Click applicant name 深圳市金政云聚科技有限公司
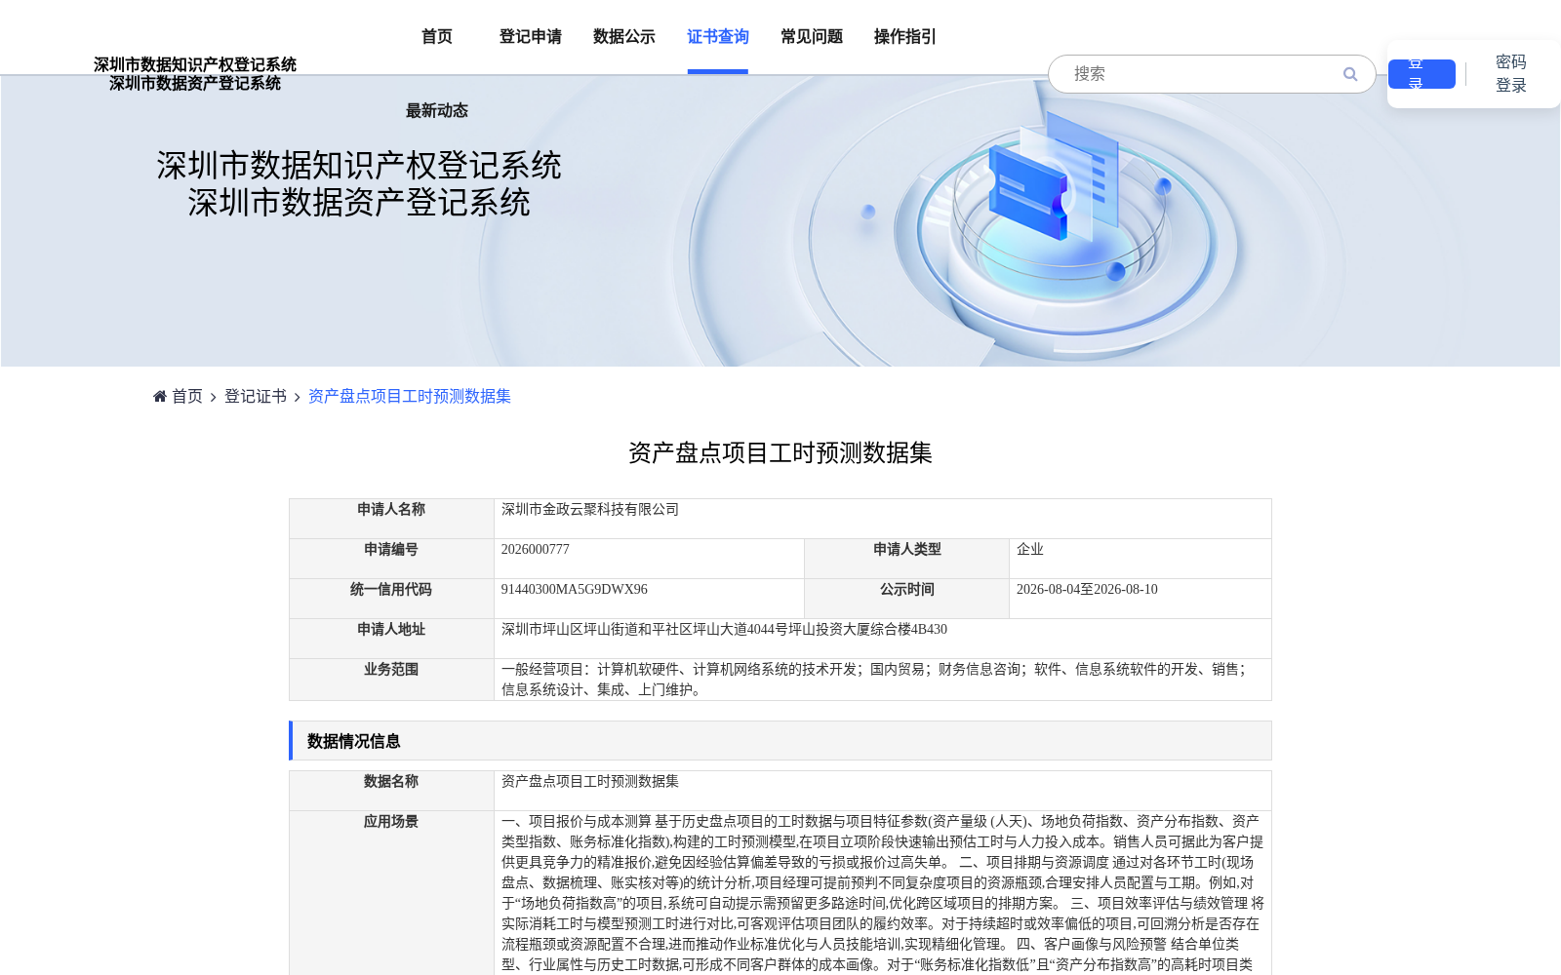The image size is (1561, 975). [x=590, y=510]
